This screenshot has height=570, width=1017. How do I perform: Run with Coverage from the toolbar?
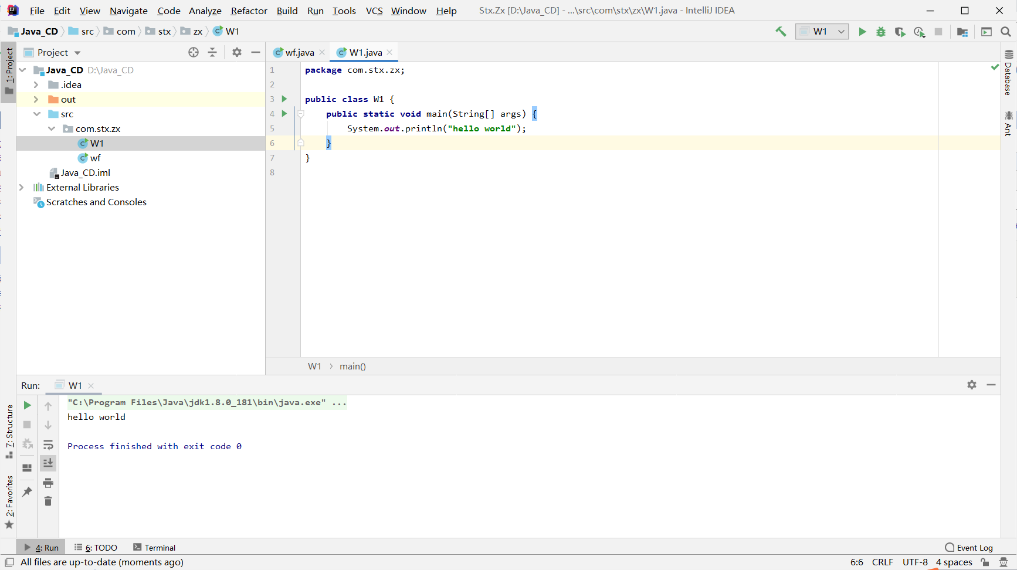pyautogui.click(x=900, y=32)
